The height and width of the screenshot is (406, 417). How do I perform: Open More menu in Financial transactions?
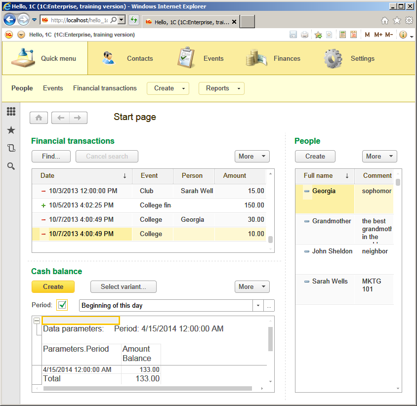[252, 156]
